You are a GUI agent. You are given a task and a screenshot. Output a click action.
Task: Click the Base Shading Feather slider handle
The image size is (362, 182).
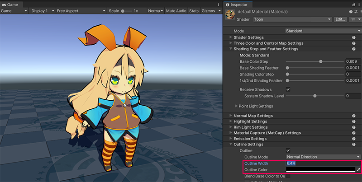[x=287, y=68]
